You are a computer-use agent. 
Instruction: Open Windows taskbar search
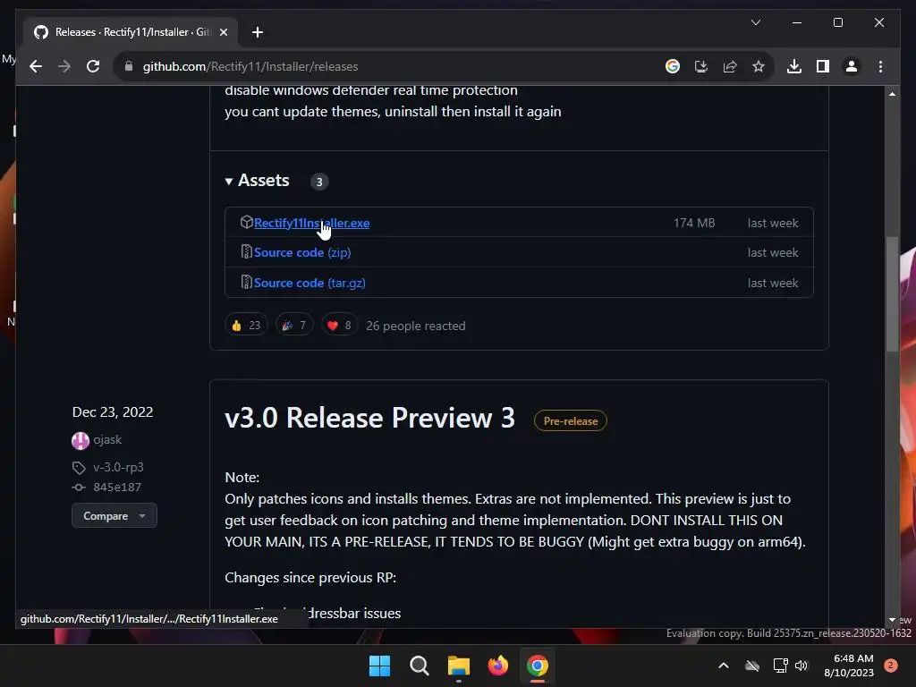point(419,666)
